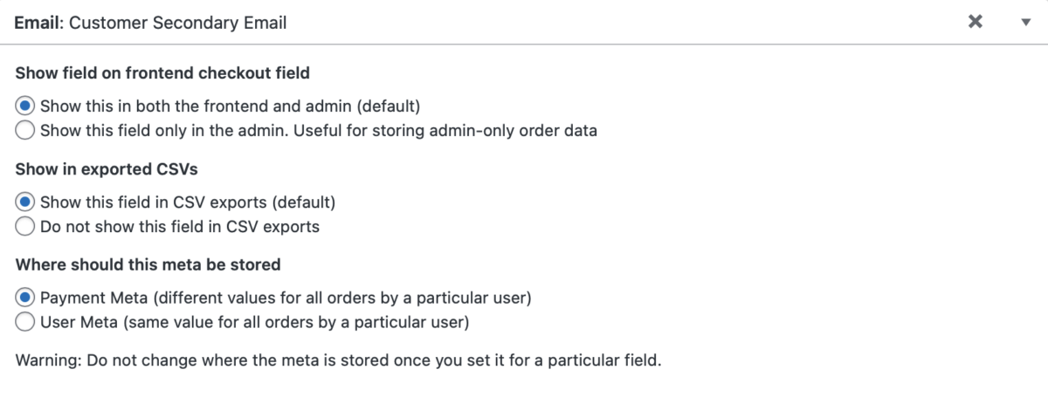Collapse the Email field panel with triangle arrow
Screen dimensions: 1048x397
click(x=1026, y=23)
